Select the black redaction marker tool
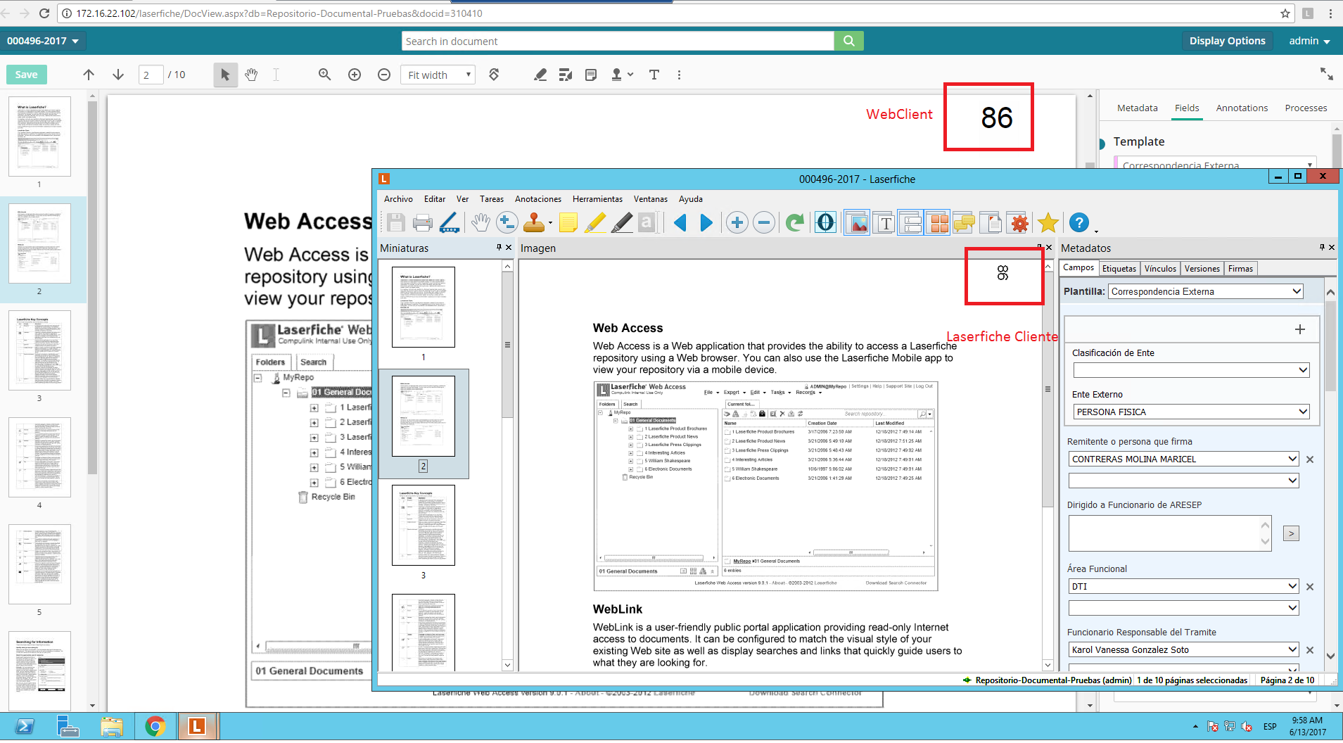This screenshot has height=743, width=1343. point(622,223)
